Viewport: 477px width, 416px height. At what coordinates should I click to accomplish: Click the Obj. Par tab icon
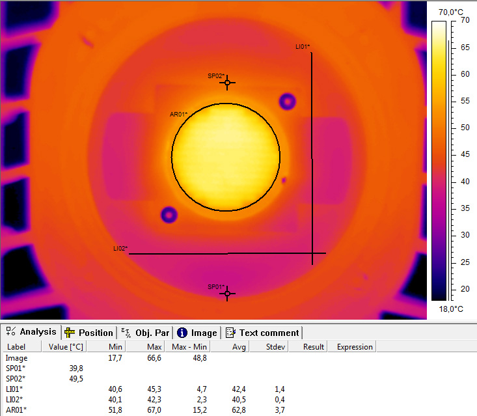[126, 333]
